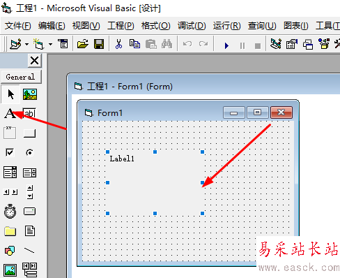Click the End stop button
The width and height of the screenshot is (340, 278).
258,46
